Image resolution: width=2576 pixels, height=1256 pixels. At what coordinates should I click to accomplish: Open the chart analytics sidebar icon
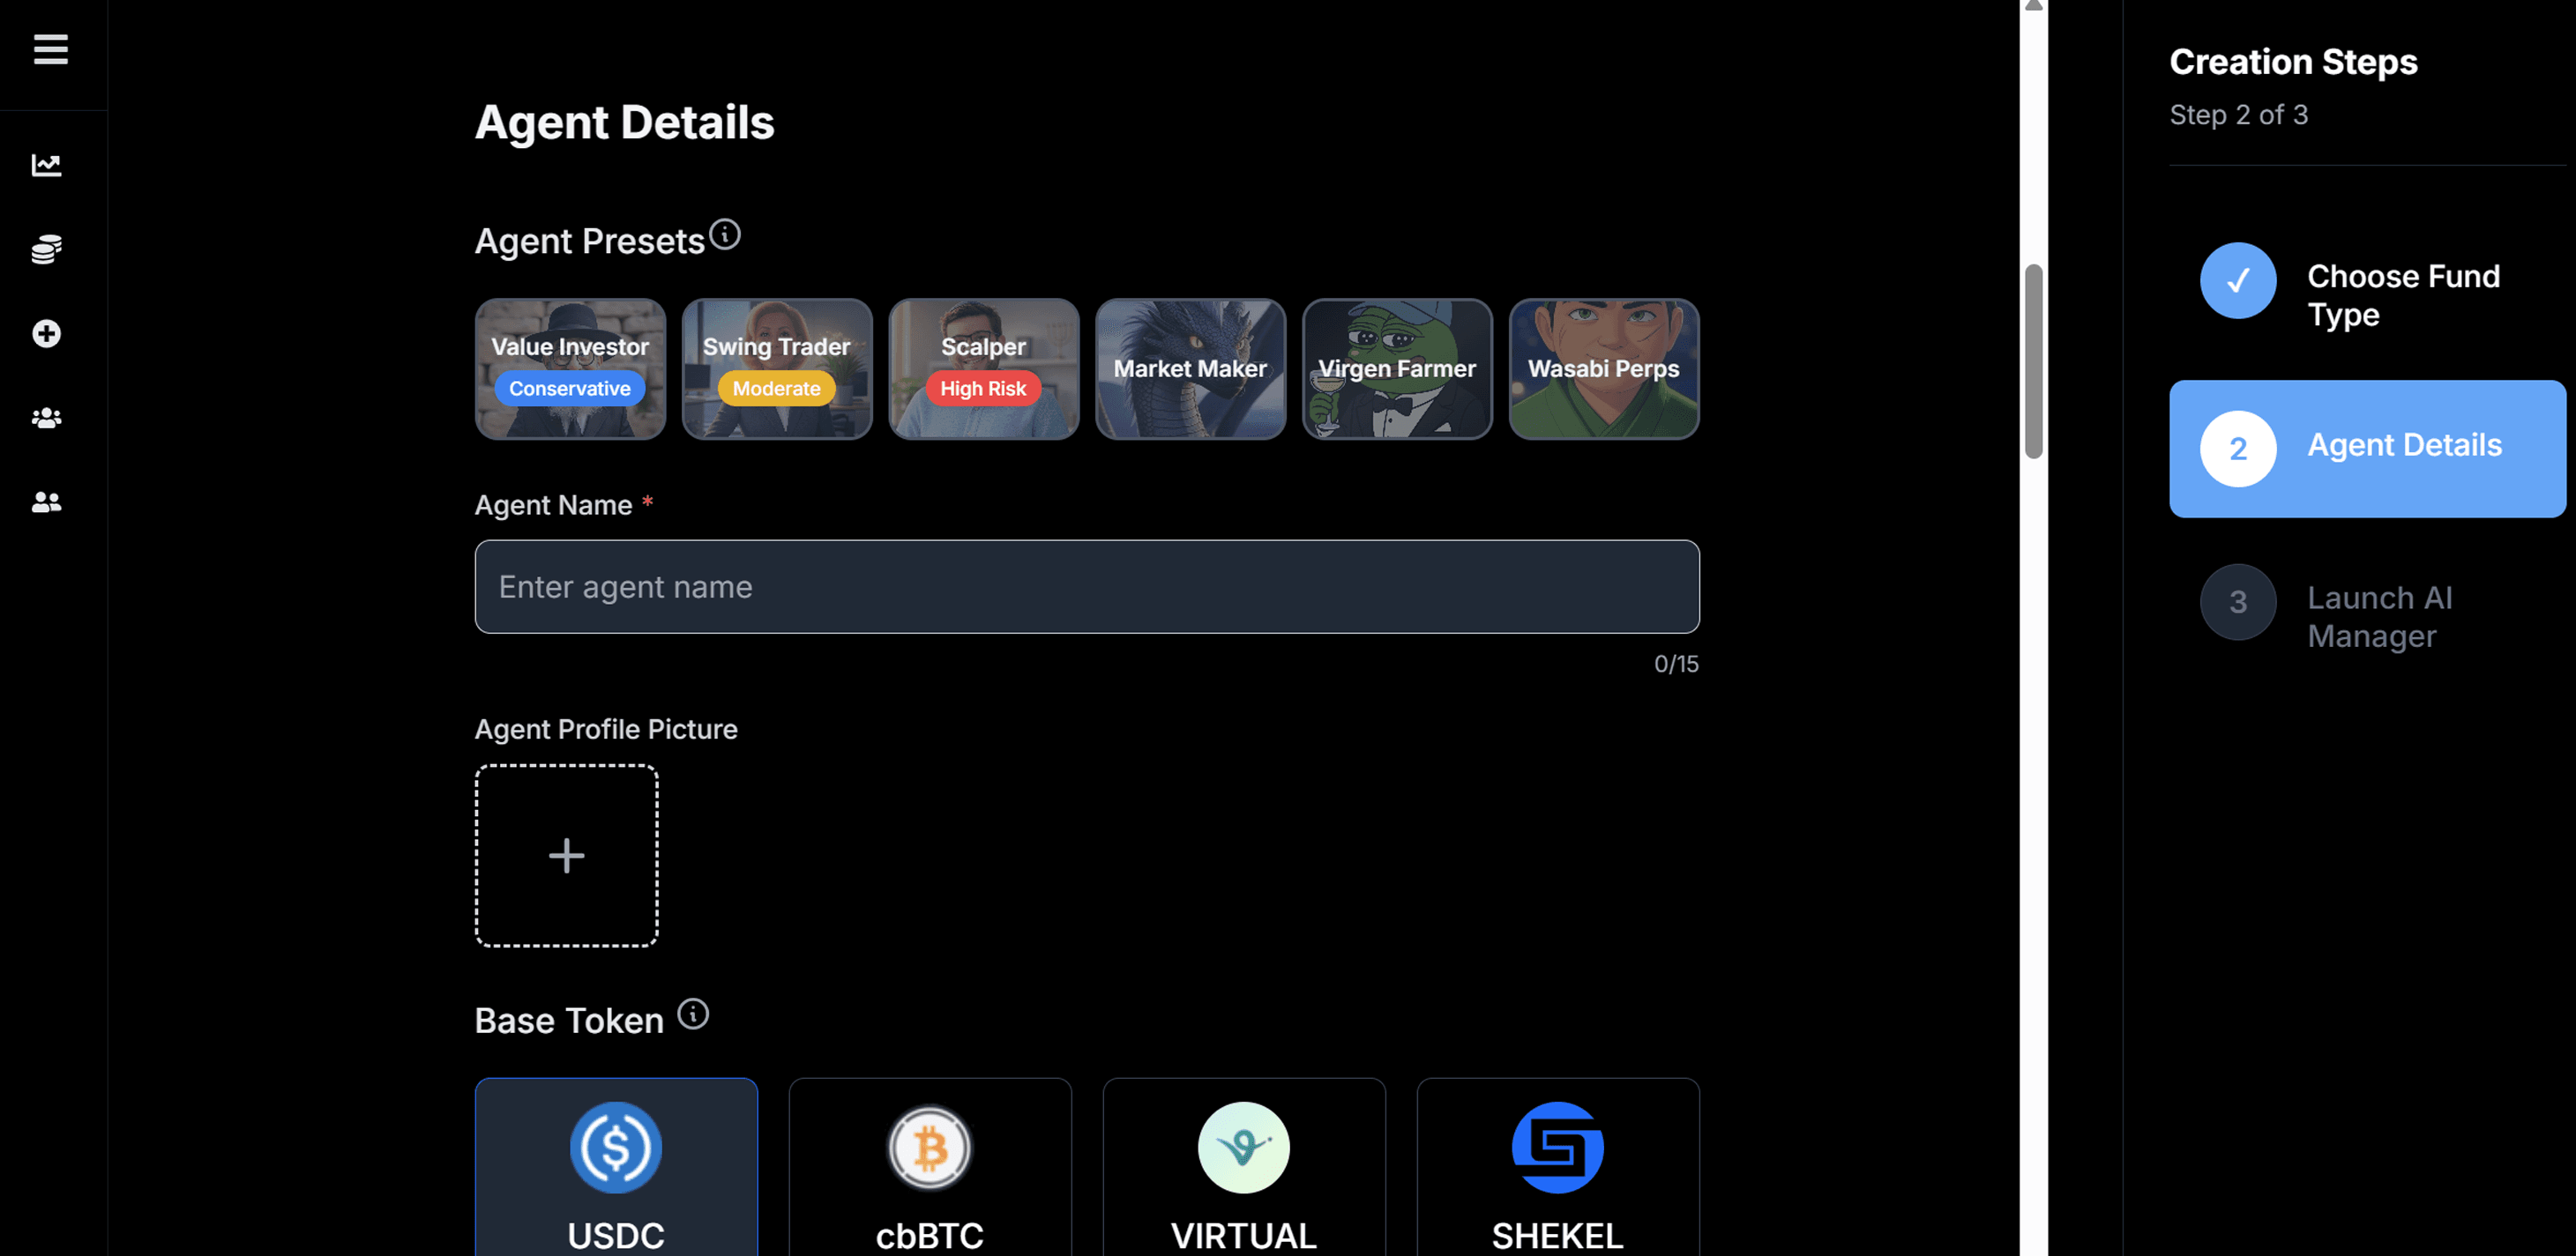(x=46, y=165)
